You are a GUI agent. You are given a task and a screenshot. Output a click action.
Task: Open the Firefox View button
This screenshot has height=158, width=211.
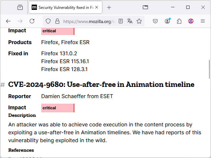(x=20, y=7)
